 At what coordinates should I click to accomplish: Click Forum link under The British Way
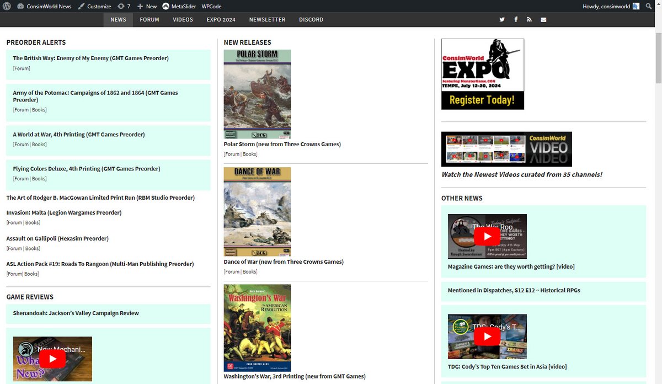[22, 68]
